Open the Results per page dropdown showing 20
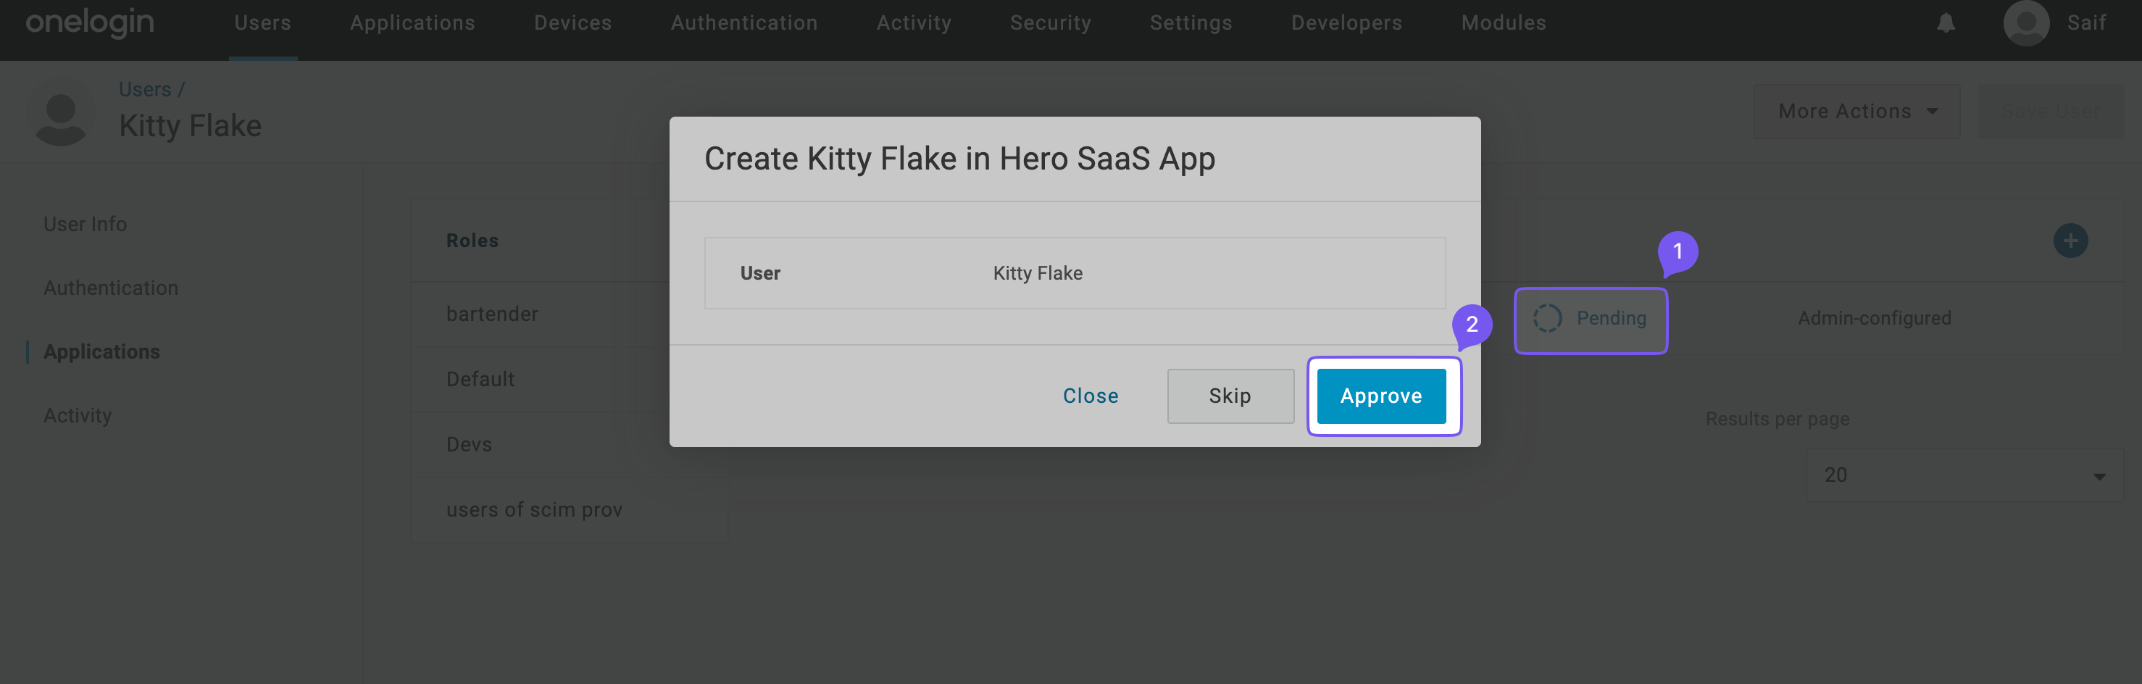The height and width of the screenshot is (684, 2142). click(1964, 475)
